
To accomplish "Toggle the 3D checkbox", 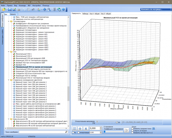I will point(117,122).
